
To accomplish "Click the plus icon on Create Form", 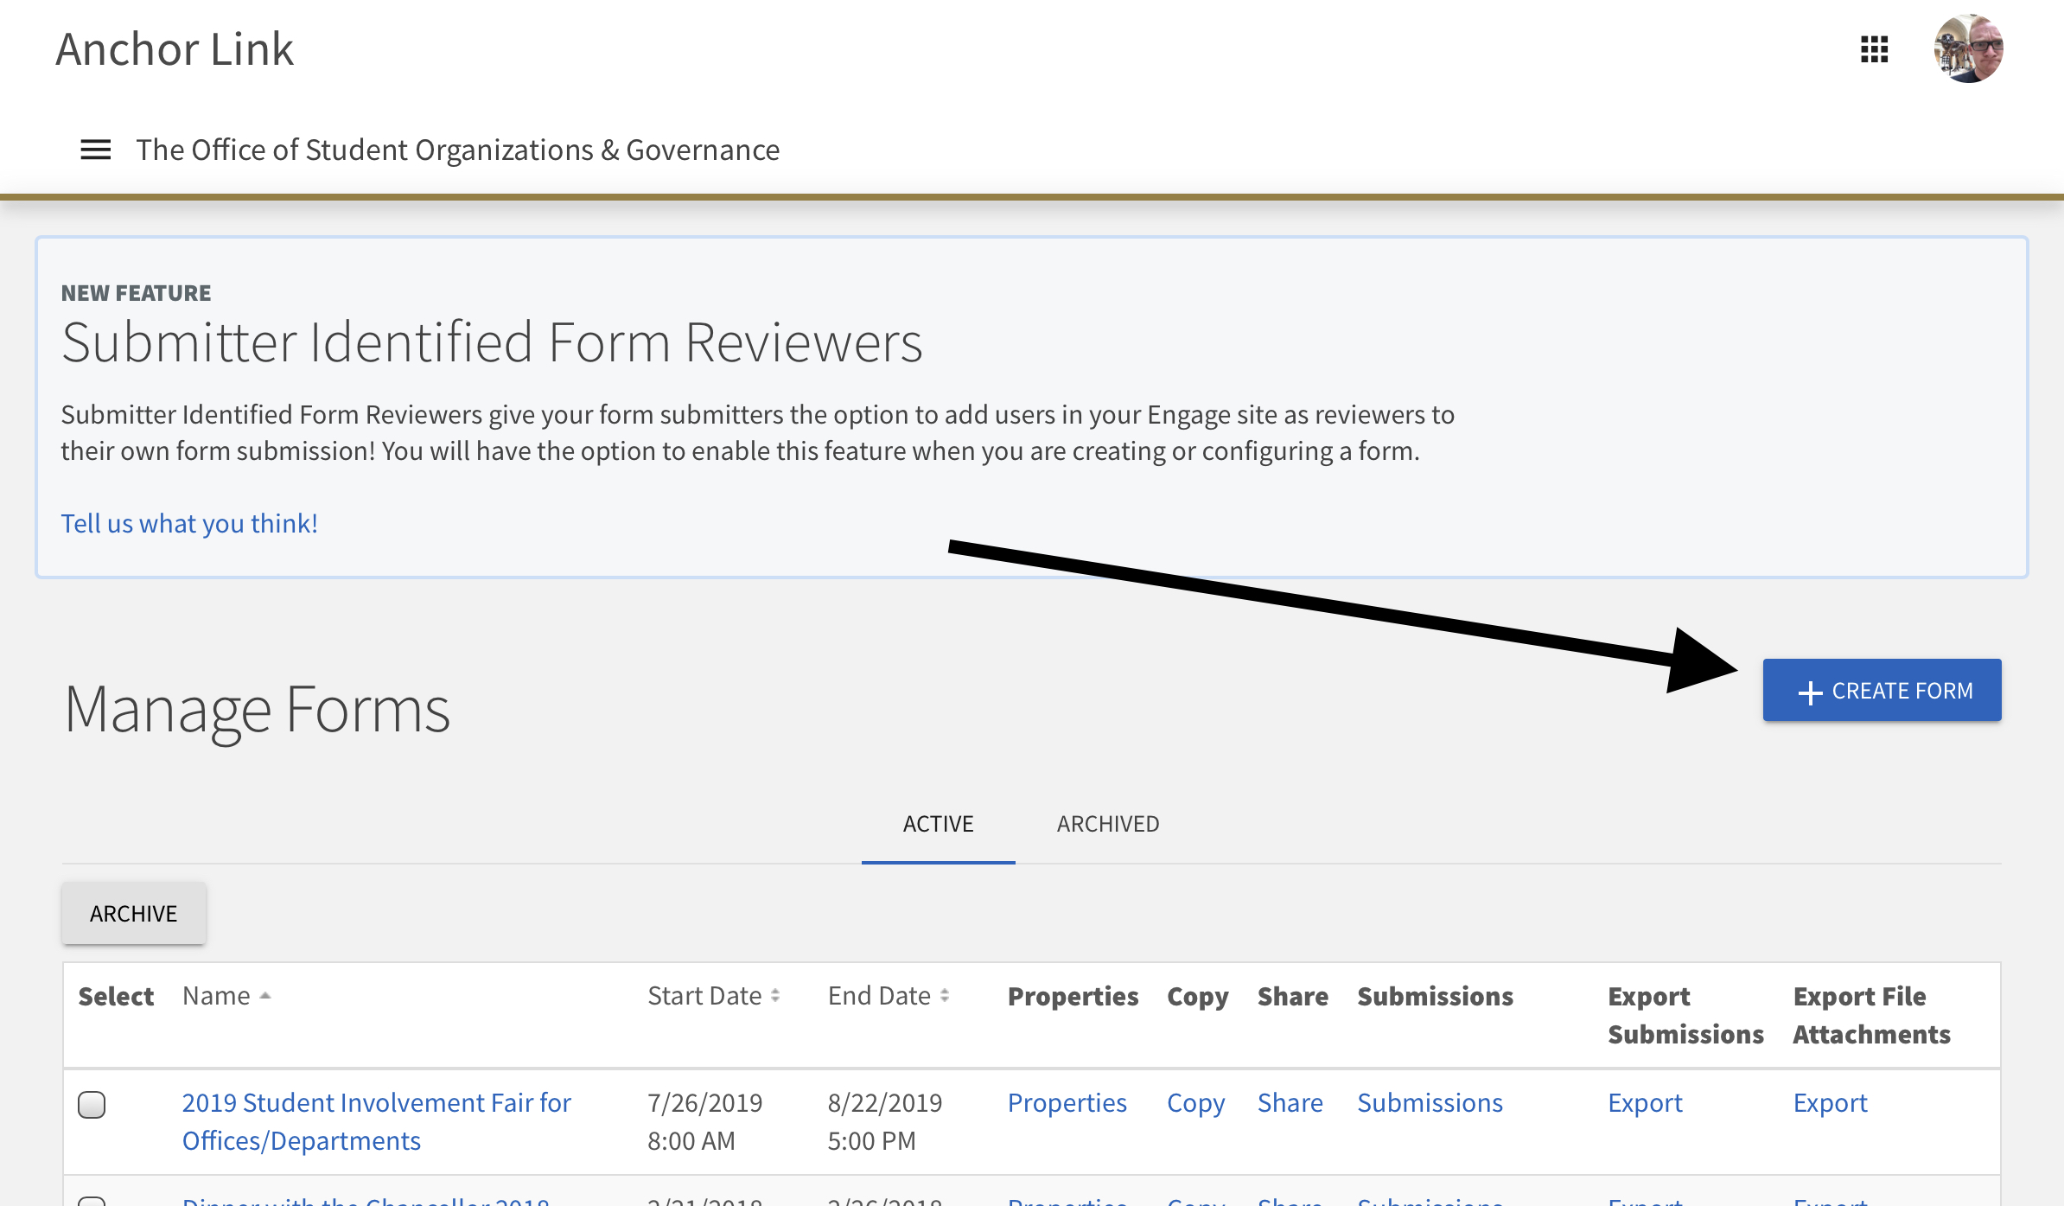I will point(1810,692).
